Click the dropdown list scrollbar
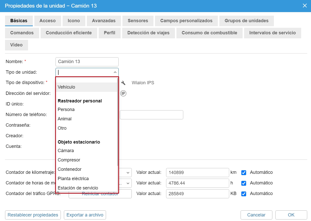The image size is (311, 221). click(x=118, y=121)
